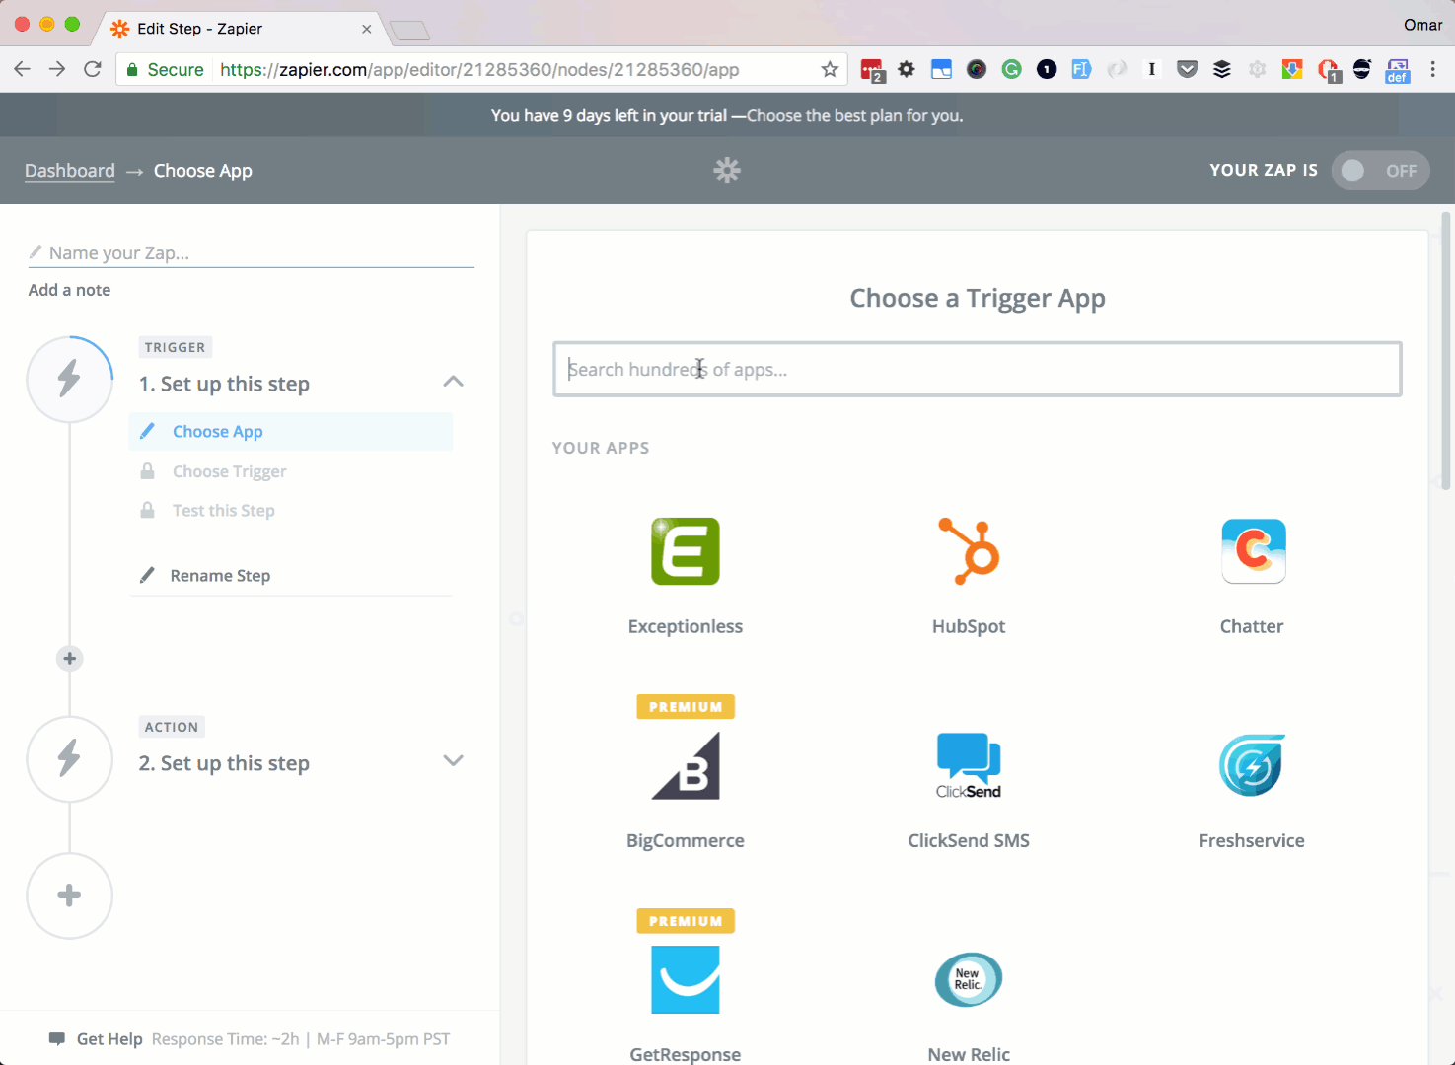Image resolution: width=1455 pixels, height=1065 pixels.
Task: Select the BigCommerce app icon
Action: click(686, 765)
